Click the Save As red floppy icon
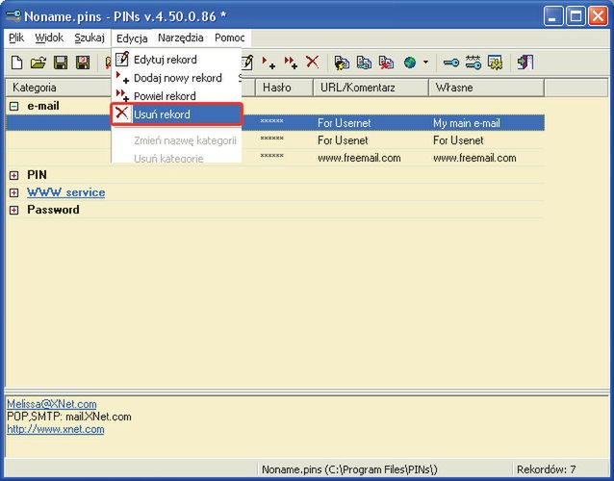The image size is (614, 481). (83, 63)
